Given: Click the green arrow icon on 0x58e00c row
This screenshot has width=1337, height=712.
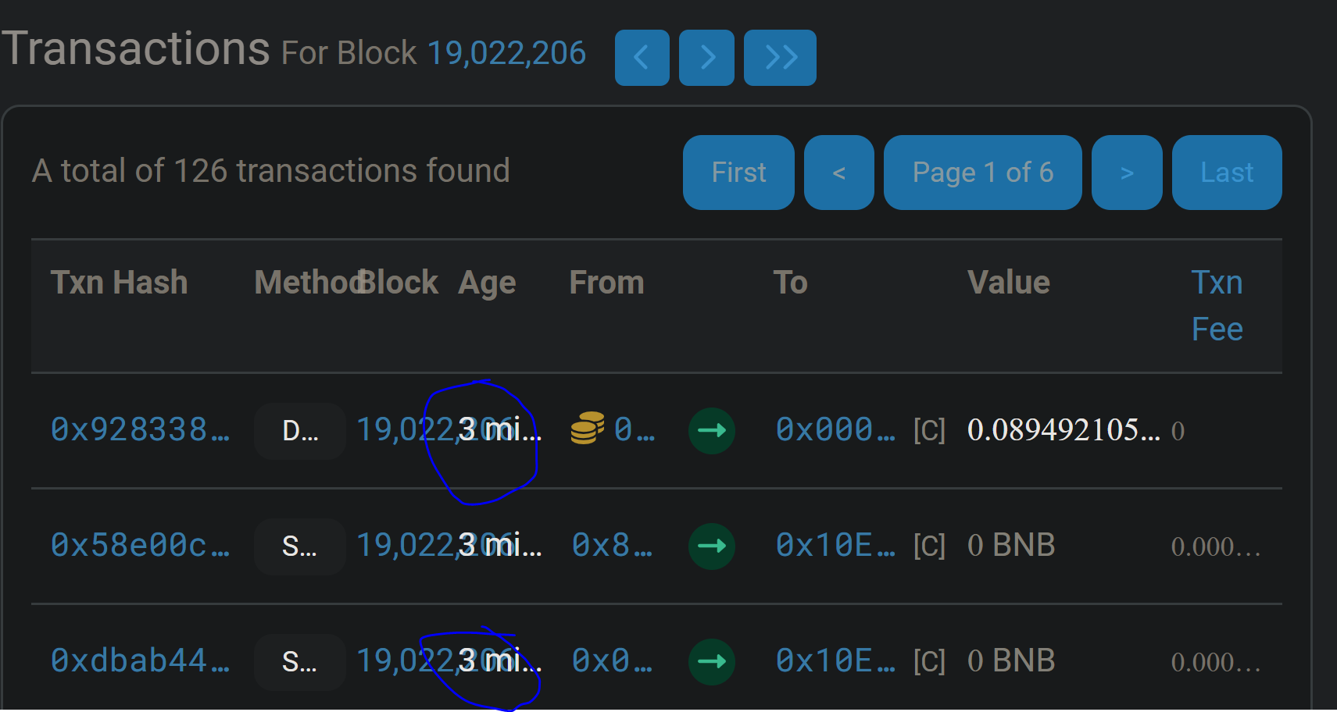Looking at the screenshot, I should (711, 546).
